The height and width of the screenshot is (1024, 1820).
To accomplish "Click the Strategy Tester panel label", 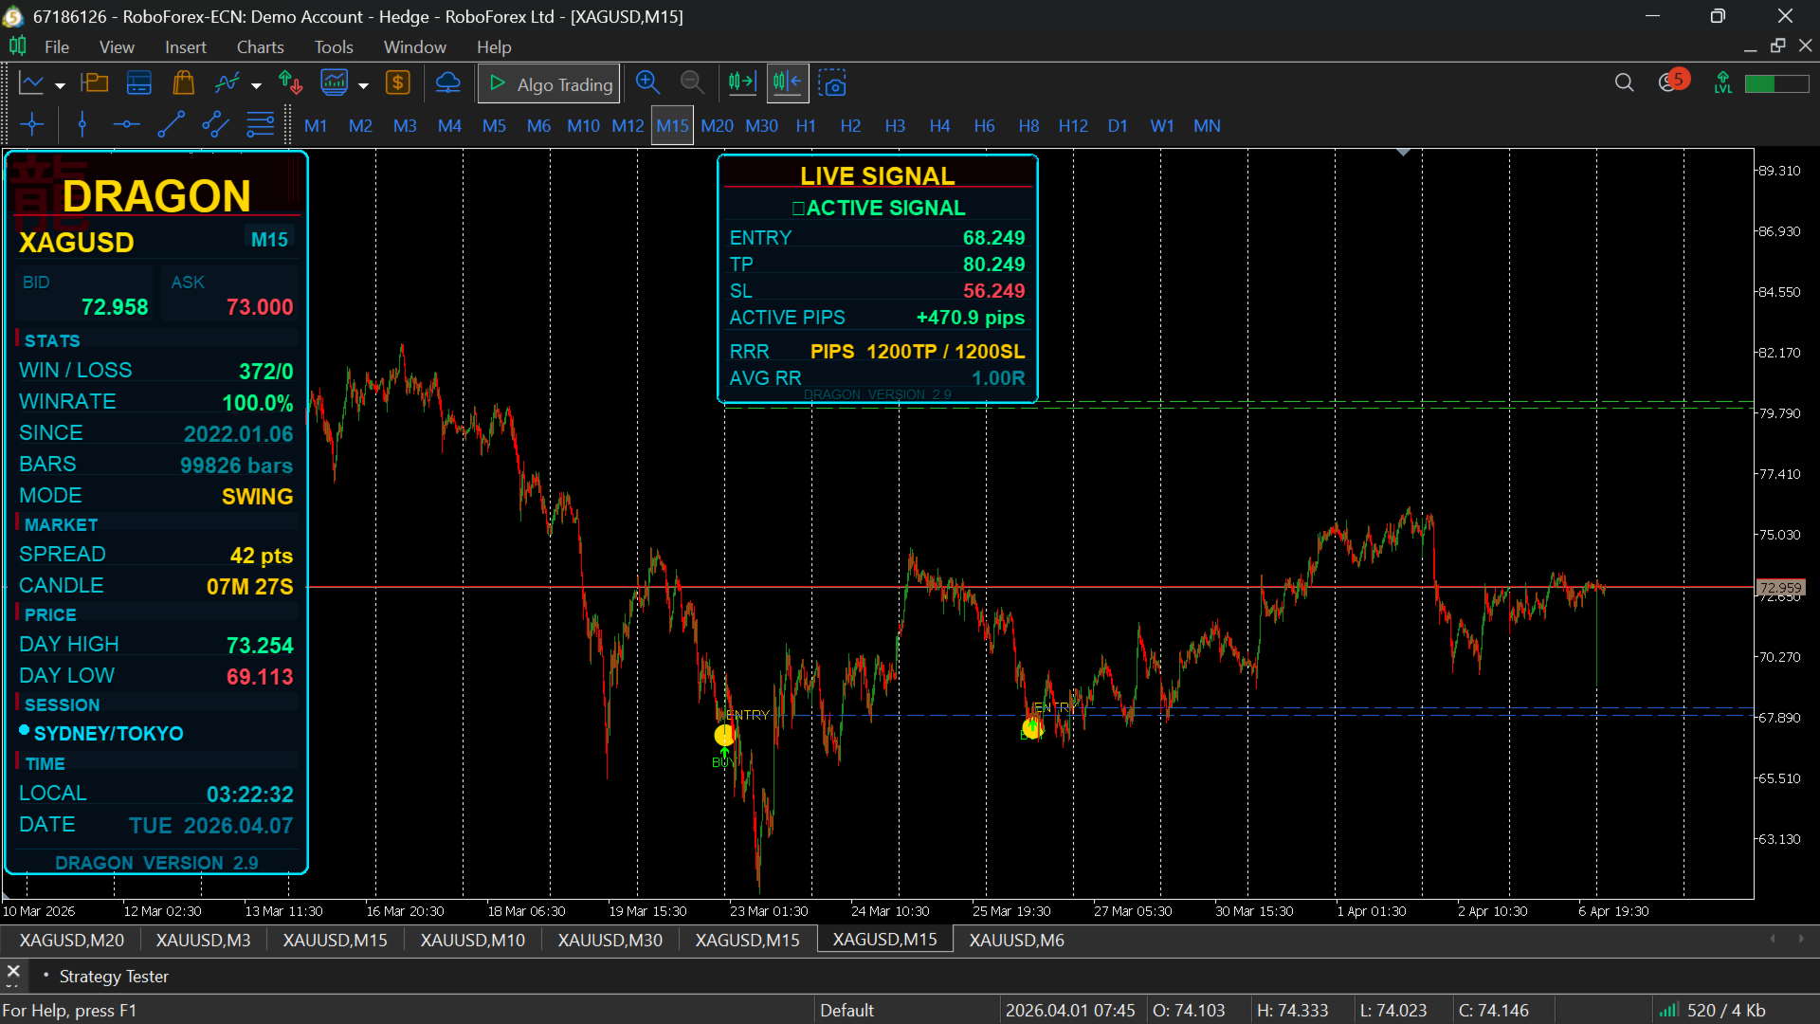I will click(x=114, y=976).
